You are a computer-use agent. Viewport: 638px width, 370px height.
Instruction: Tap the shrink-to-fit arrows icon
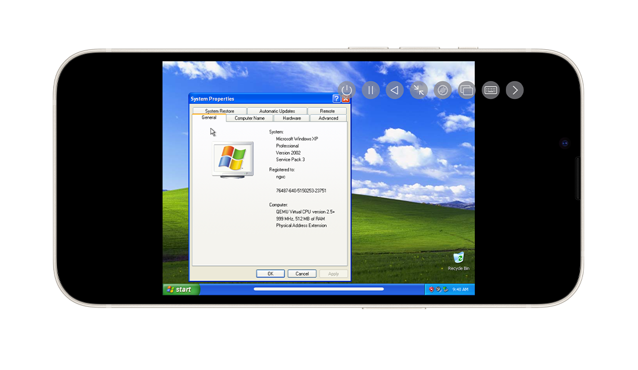419,90
